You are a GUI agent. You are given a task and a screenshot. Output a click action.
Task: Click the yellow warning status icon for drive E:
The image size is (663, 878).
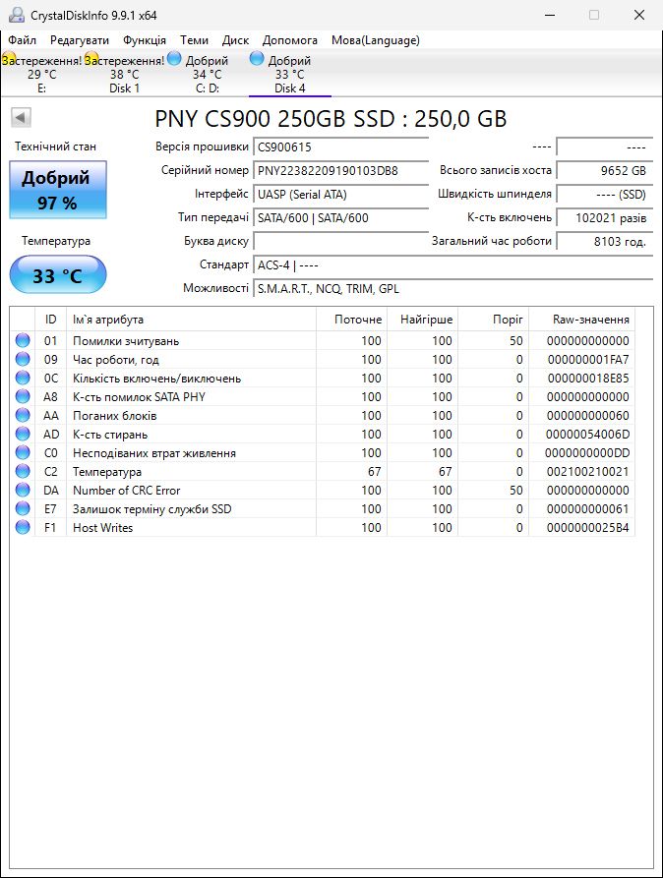9,59
